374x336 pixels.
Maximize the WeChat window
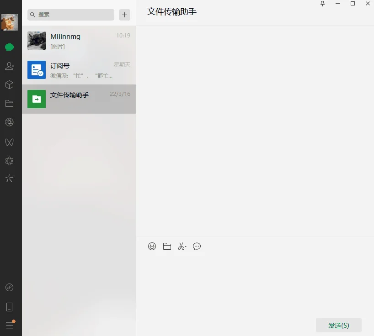(x=353, y=4)
